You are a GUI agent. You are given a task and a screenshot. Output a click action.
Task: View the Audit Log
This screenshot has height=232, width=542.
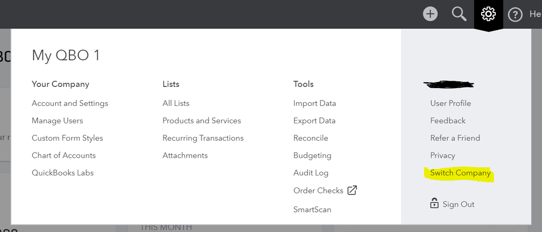[311, 173]
